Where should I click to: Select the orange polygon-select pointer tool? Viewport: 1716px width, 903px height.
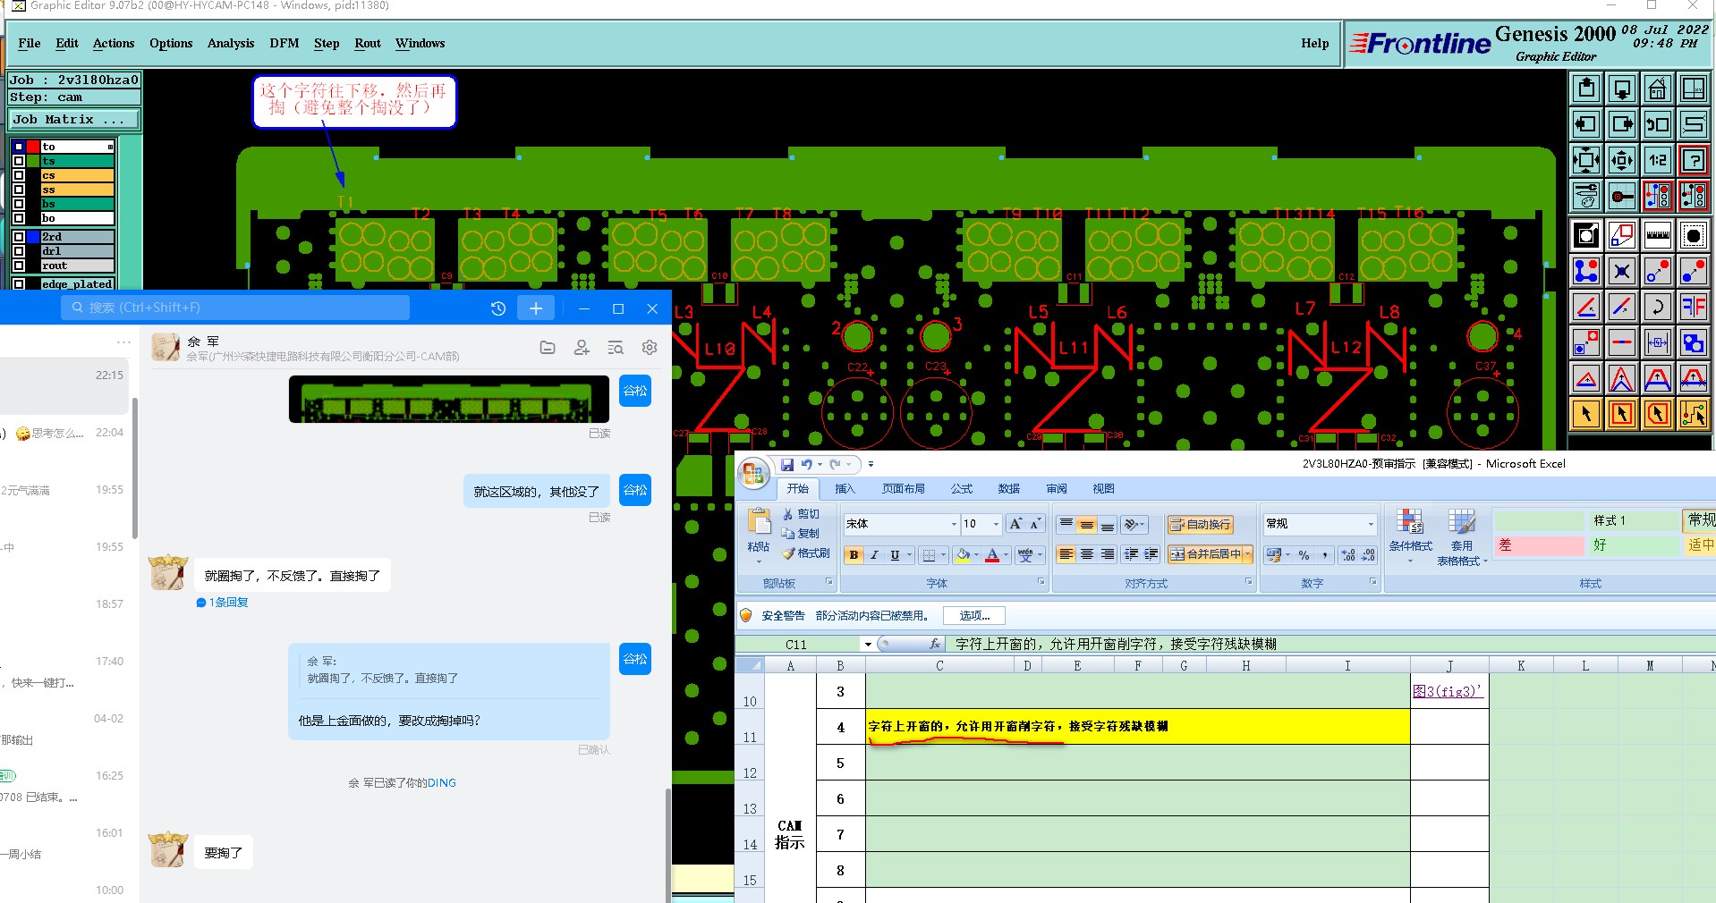pos(1657,414)
